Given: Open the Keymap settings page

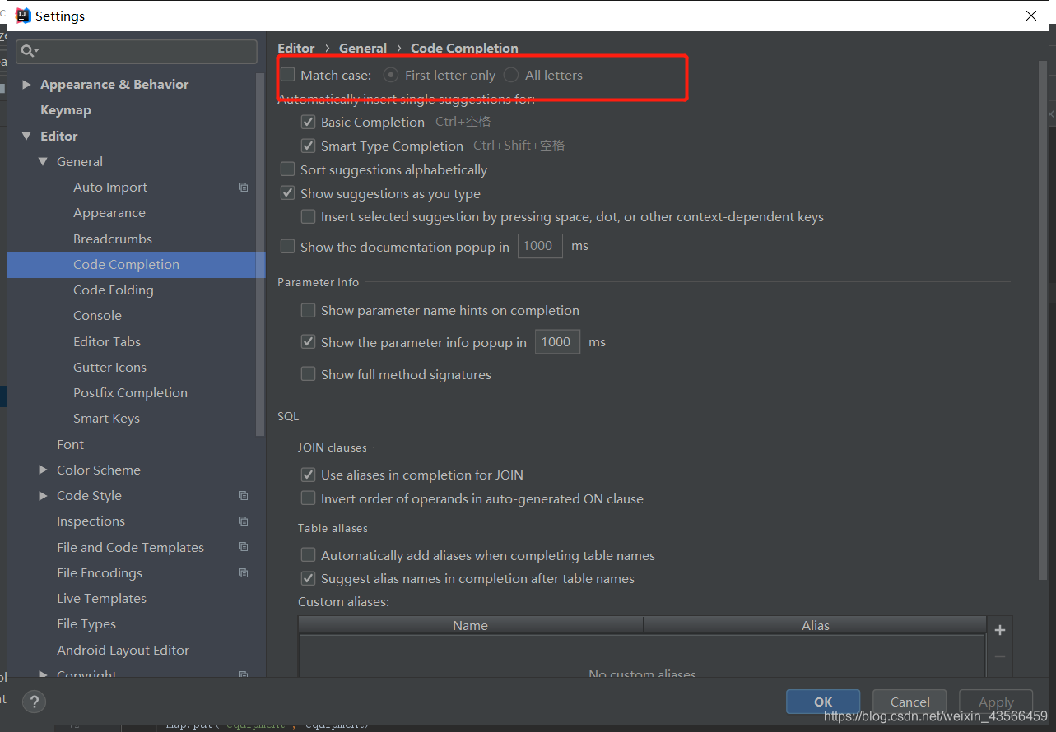Looking at the screenshot, I should click(66, 110).
